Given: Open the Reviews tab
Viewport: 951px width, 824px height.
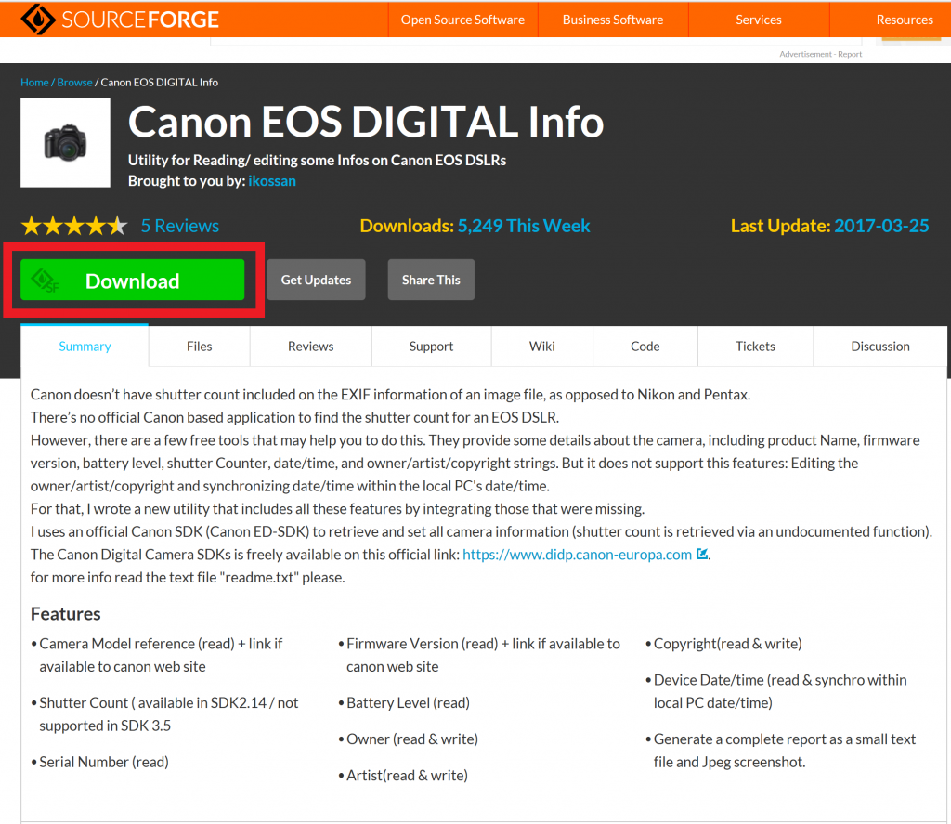Looking at the screenshot, I should point(310,346).
